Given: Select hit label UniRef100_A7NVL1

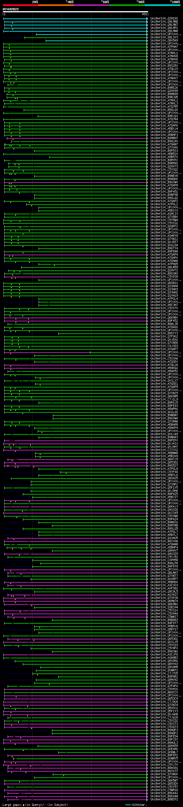Looking at the screenshot, I should (164, 53).
